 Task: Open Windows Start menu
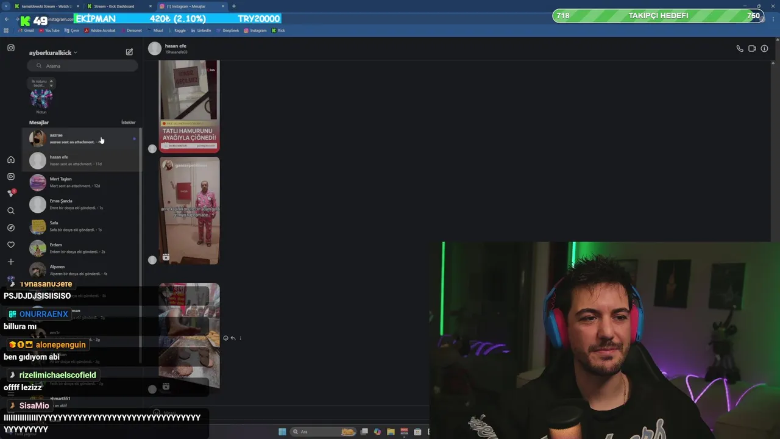(282, 432)
